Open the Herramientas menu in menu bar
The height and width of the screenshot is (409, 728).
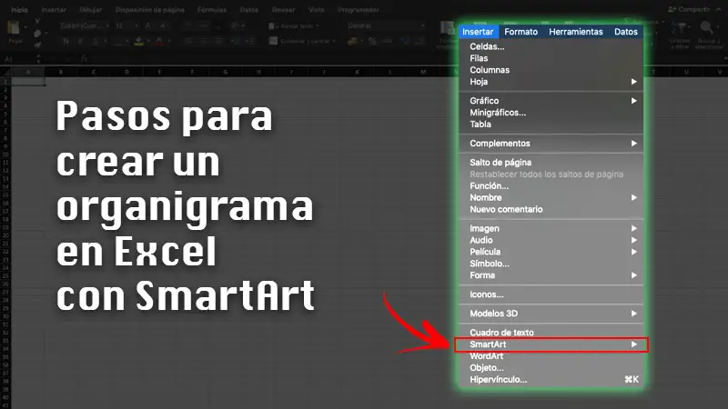(x=576, y=32)
